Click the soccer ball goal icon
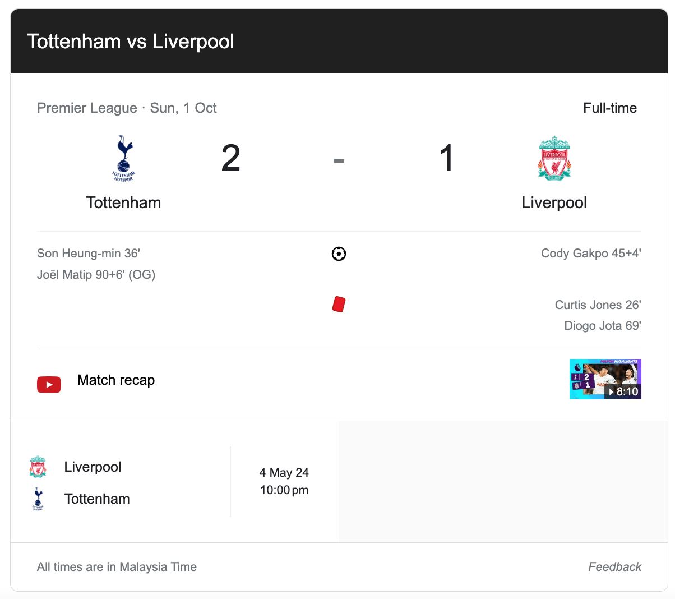Viewport: 675px width, 599px height. (x=339, y=254)
